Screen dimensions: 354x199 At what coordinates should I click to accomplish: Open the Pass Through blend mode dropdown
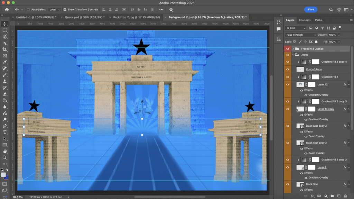coord(301,35)
